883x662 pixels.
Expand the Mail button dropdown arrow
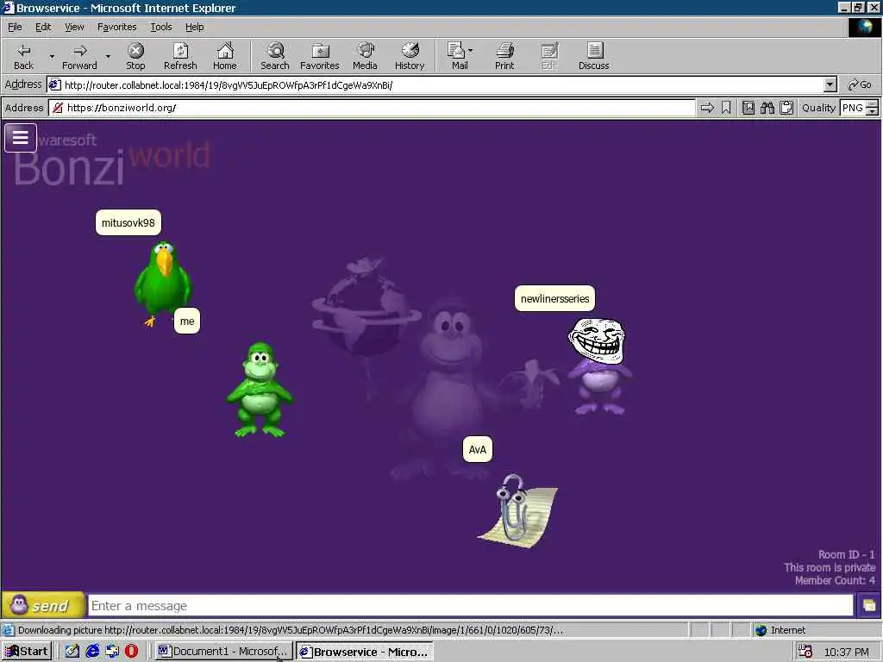[x=471, y=51]
